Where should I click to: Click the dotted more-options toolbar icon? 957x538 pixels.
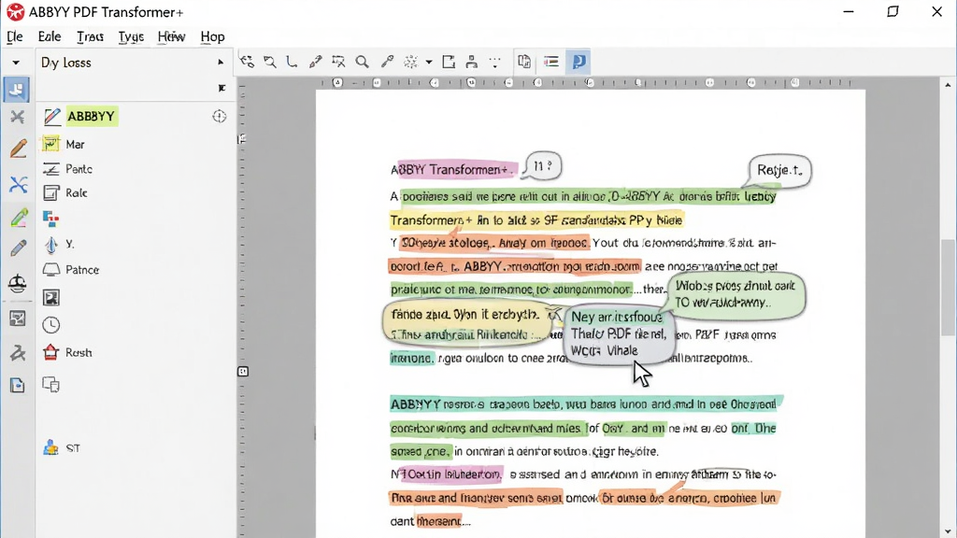[495, 62]
